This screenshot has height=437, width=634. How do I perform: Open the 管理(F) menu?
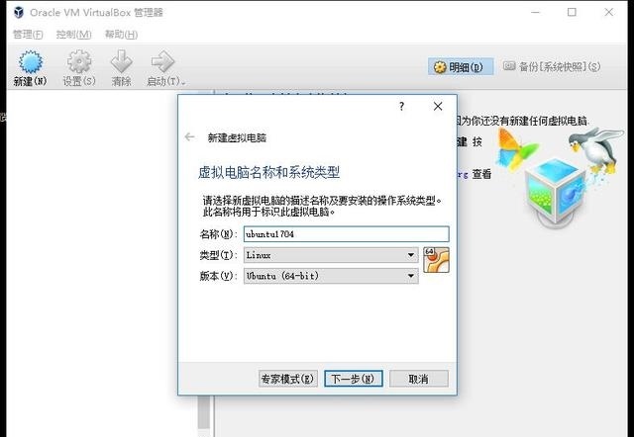pos(28,35)
